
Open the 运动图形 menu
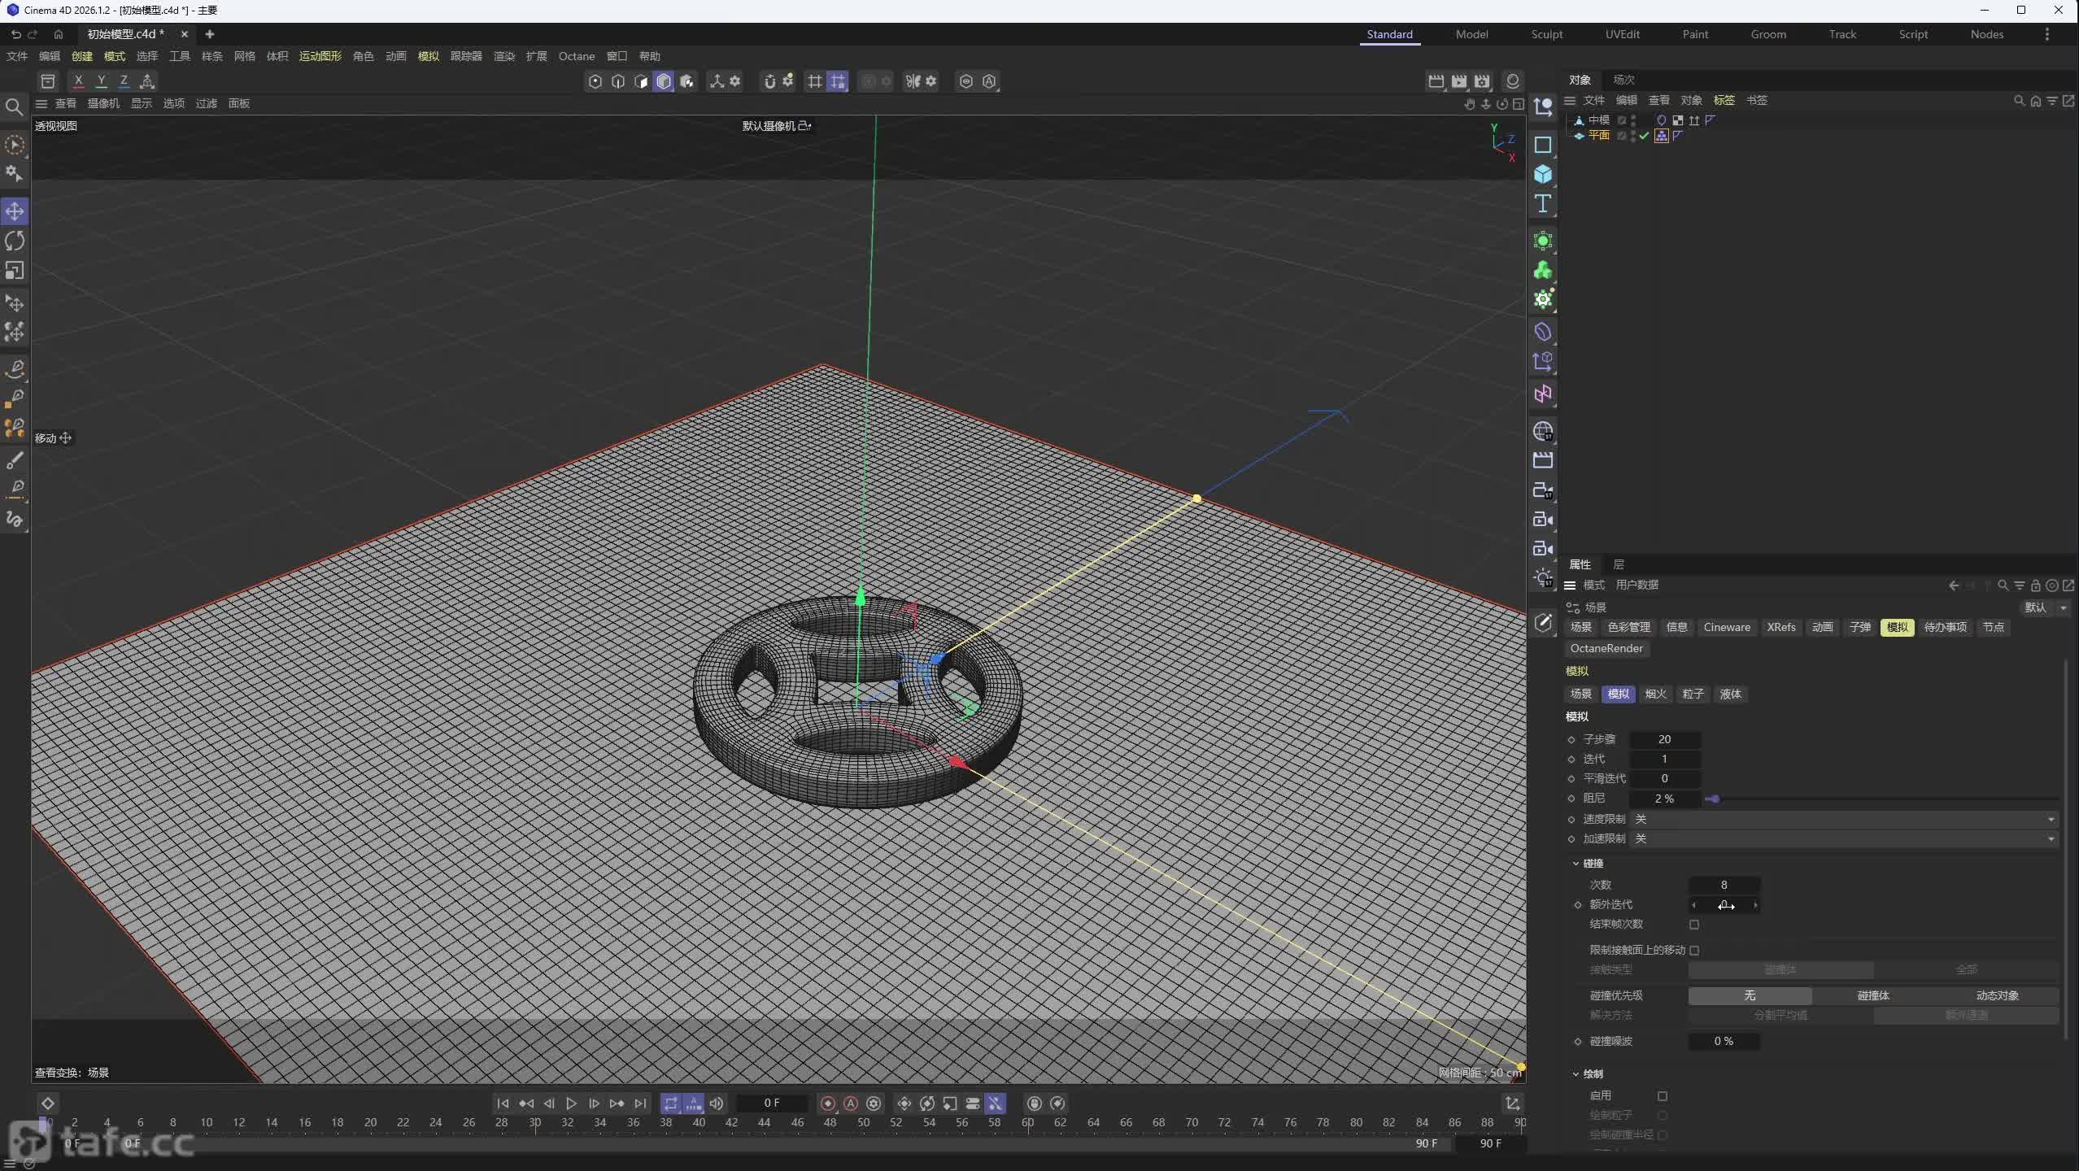click(320, 56)
